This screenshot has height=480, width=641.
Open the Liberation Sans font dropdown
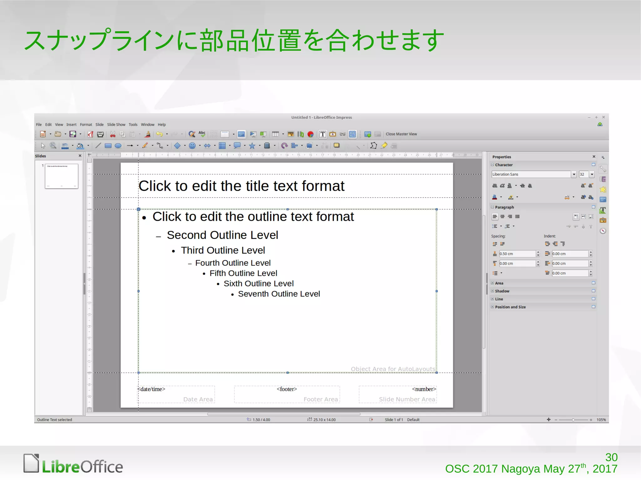tap(573, 174)
